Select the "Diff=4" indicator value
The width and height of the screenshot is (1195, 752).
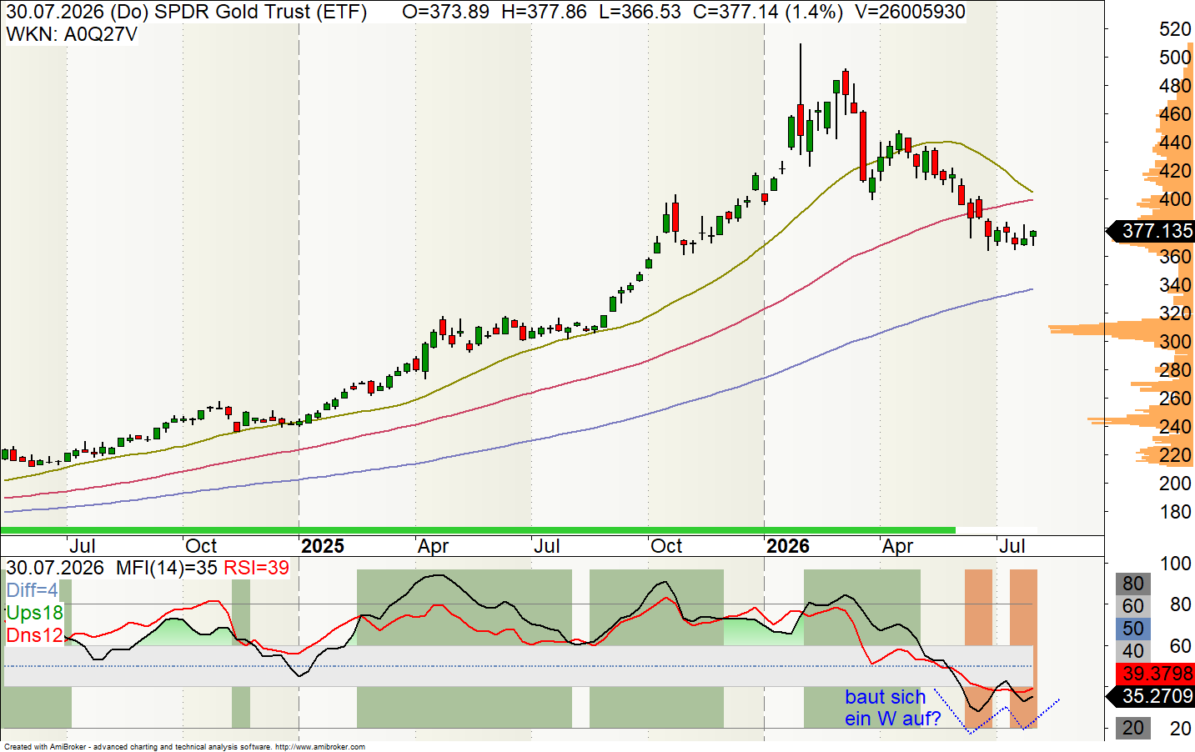tap(32, 590)
